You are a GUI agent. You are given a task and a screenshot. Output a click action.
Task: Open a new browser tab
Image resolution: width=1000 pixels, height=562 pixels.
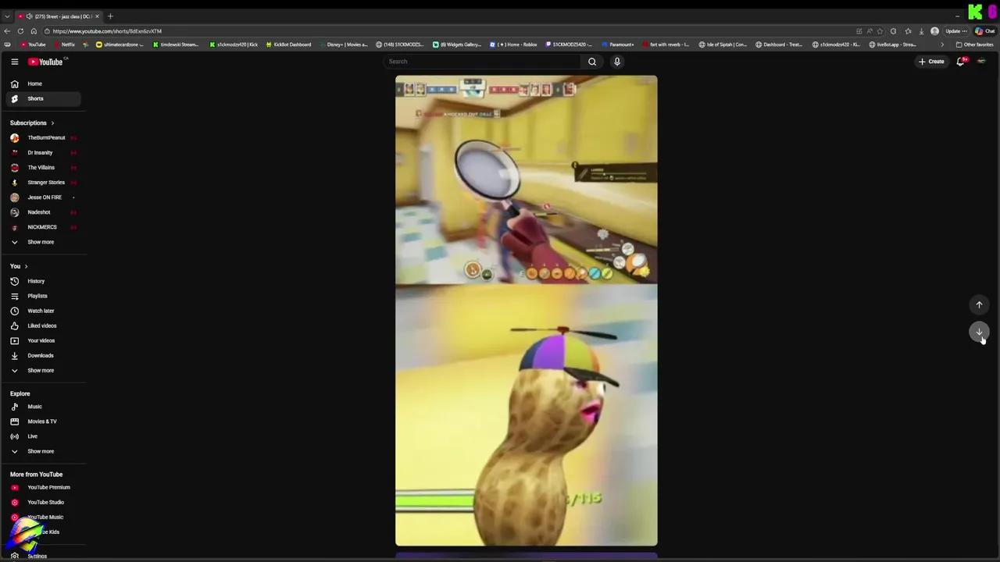coord(110,16)
